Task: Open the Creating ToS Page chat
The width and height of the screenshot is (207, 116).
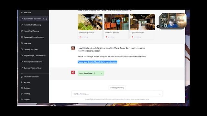Action: click(34, 49)
